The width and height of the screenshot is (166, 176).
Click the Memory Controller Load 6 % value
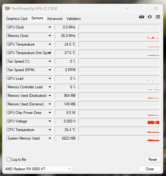(66, 87)
